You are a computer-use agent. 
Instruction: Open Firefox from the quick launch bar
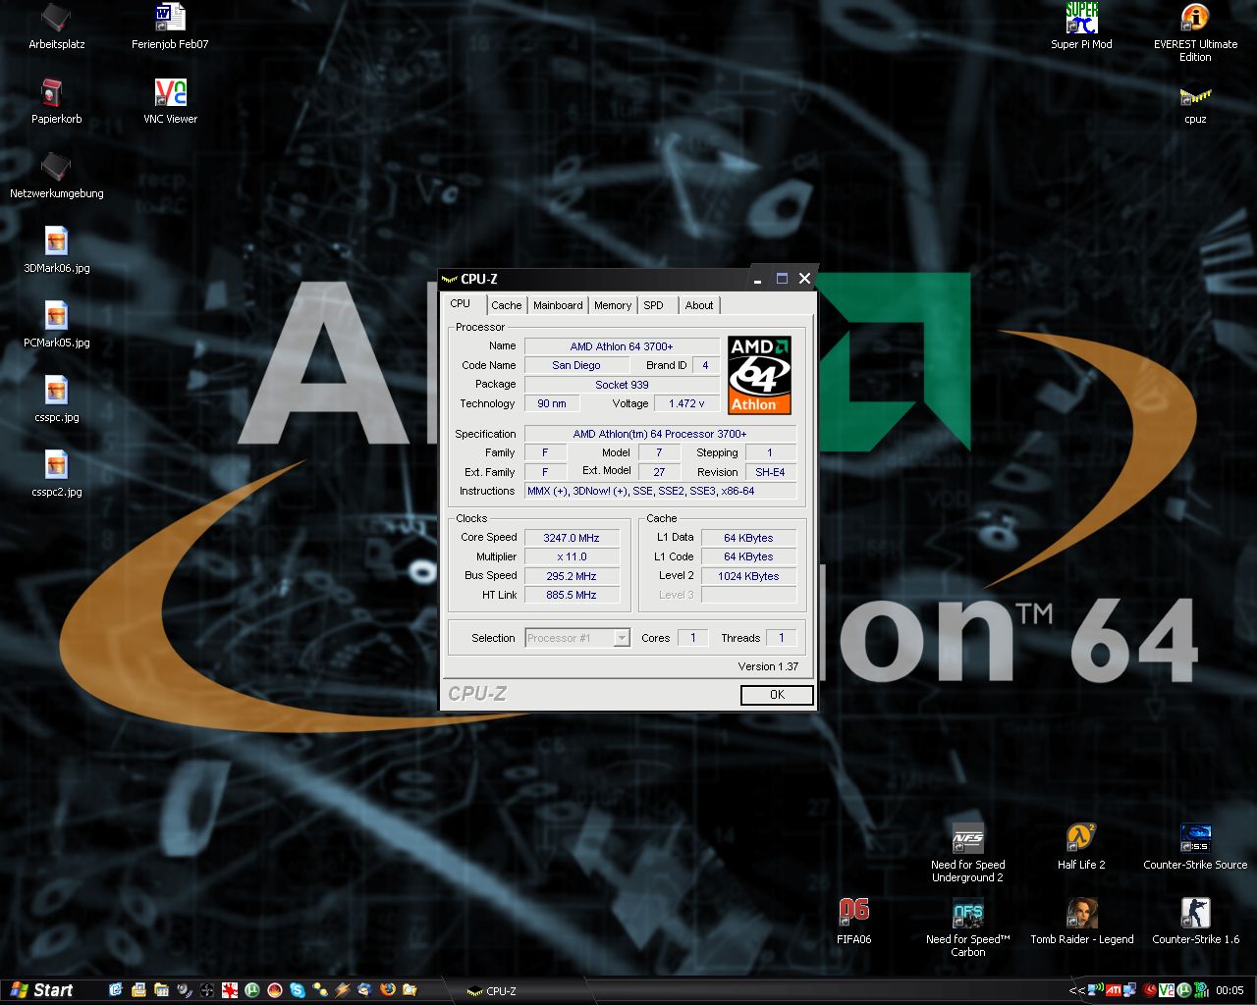click(387, 990)
